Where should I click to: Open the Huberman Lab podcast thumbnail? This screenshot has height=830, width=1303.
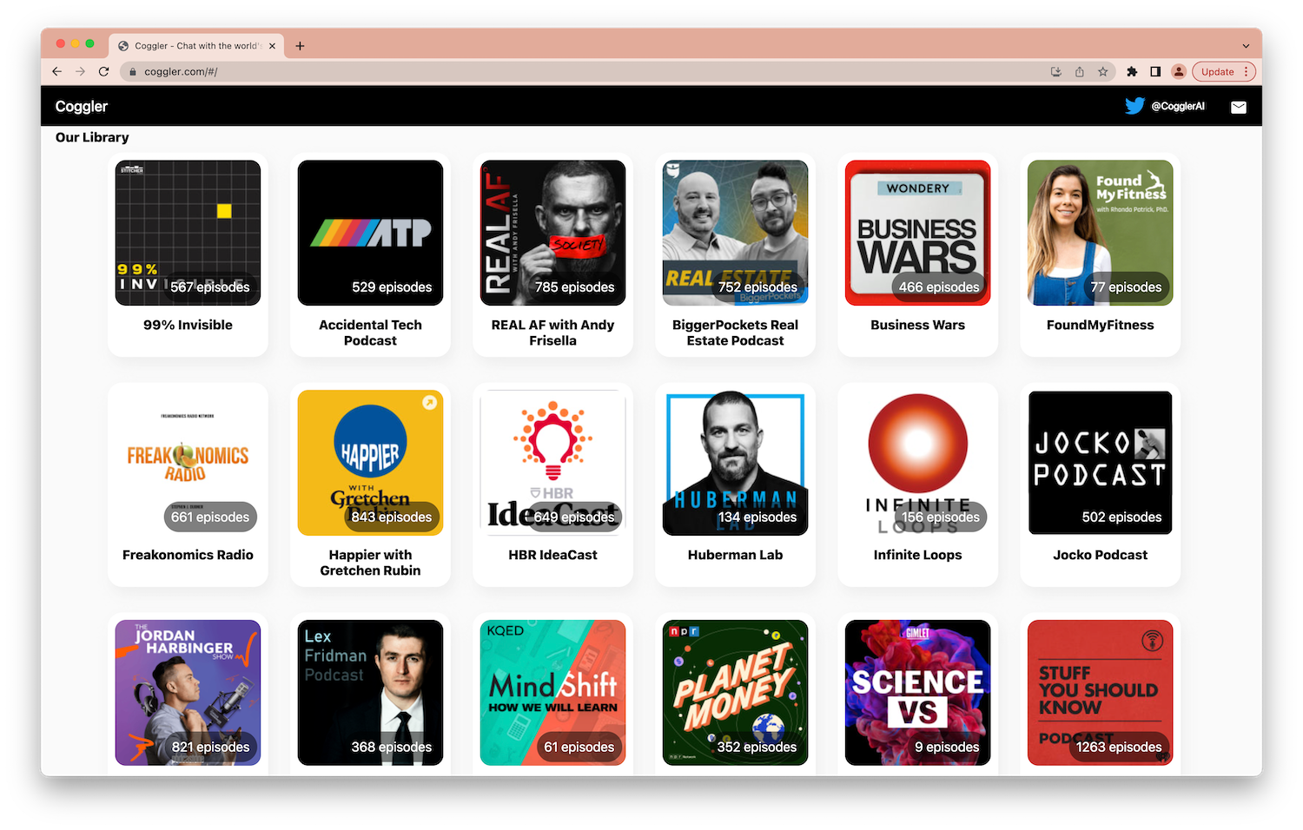[735, 463]
